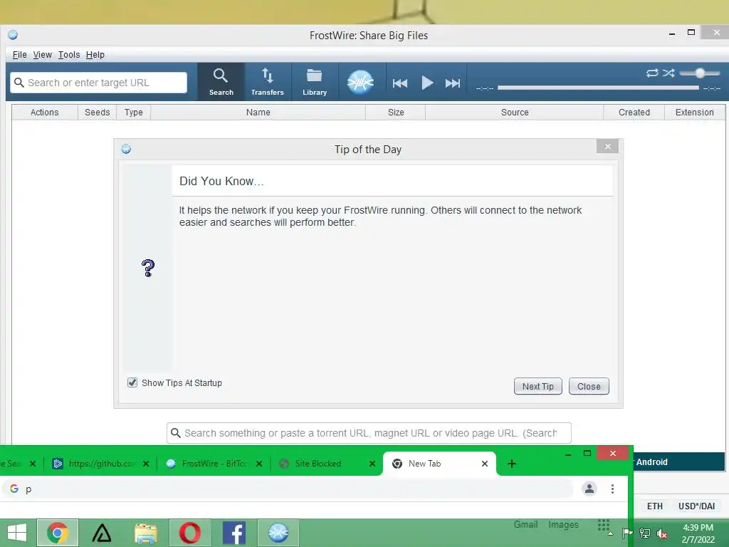Open the File menu
This screenshot has width=729, height=547.
tap(19, 55)
